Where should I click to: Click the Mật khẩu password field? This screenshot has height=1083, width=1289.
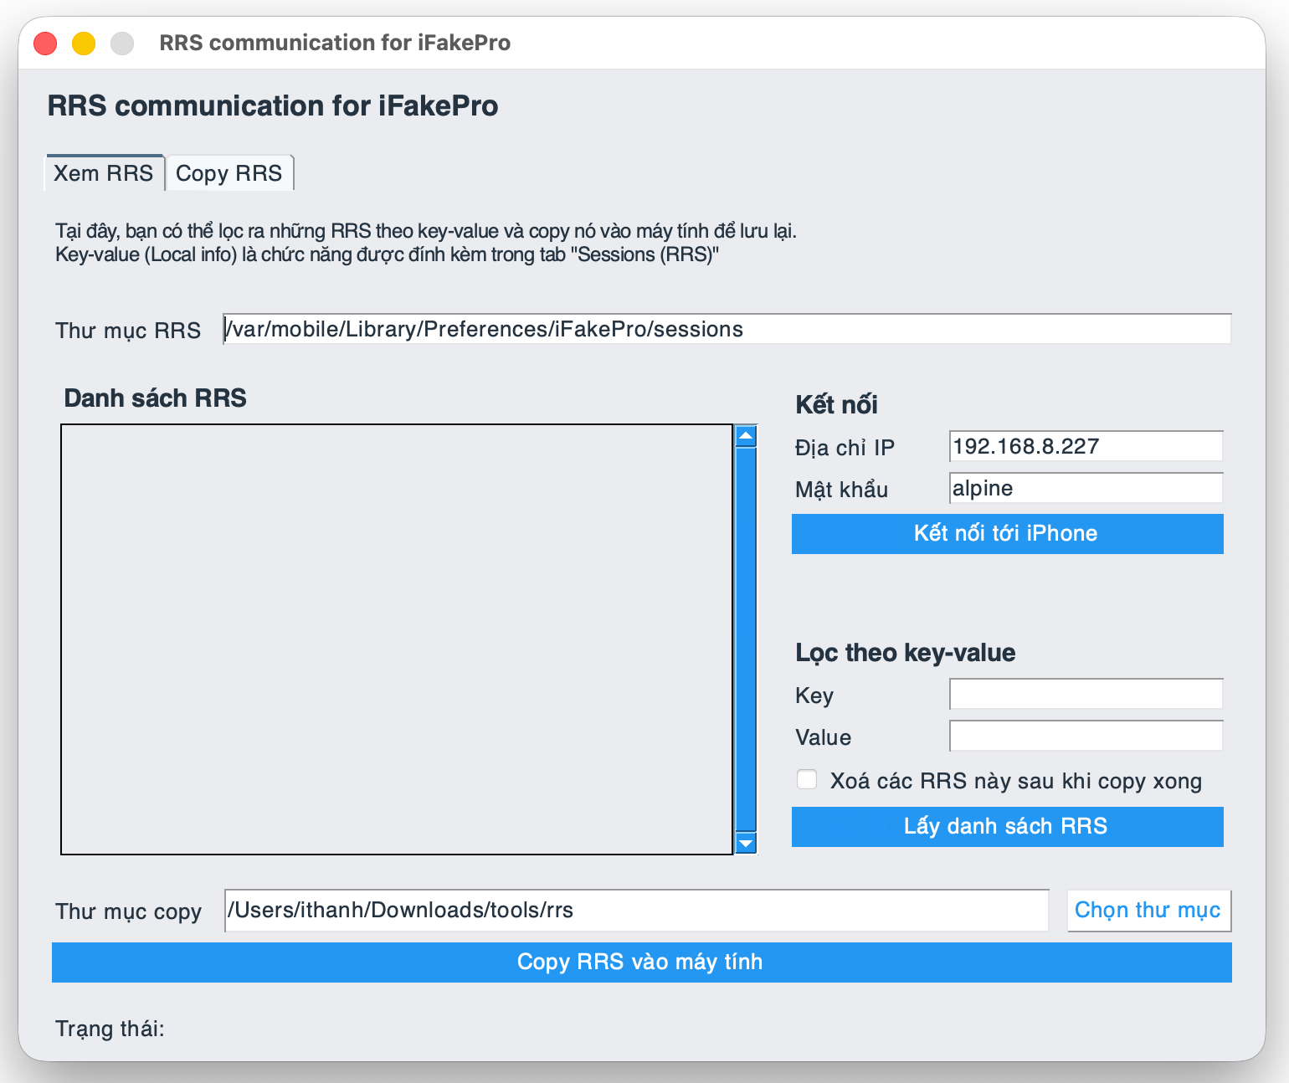[x=1086, y=488]
